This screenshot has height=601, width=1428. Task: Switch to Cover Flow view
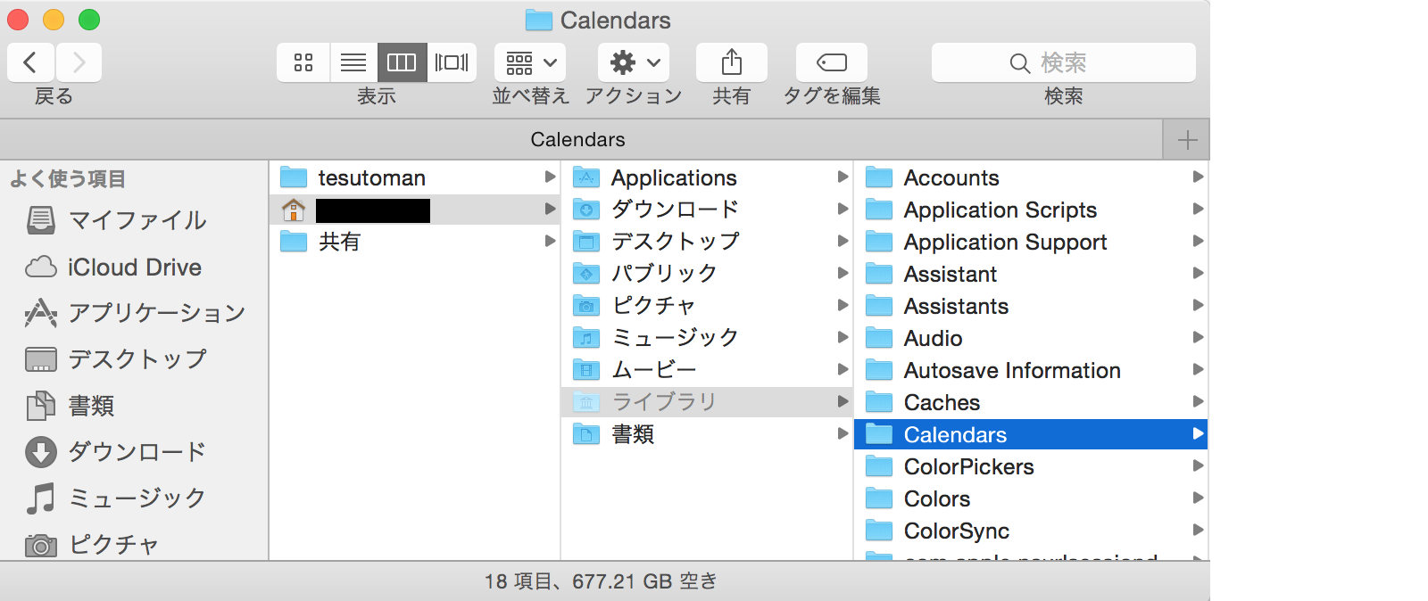(x=452, y=62)
